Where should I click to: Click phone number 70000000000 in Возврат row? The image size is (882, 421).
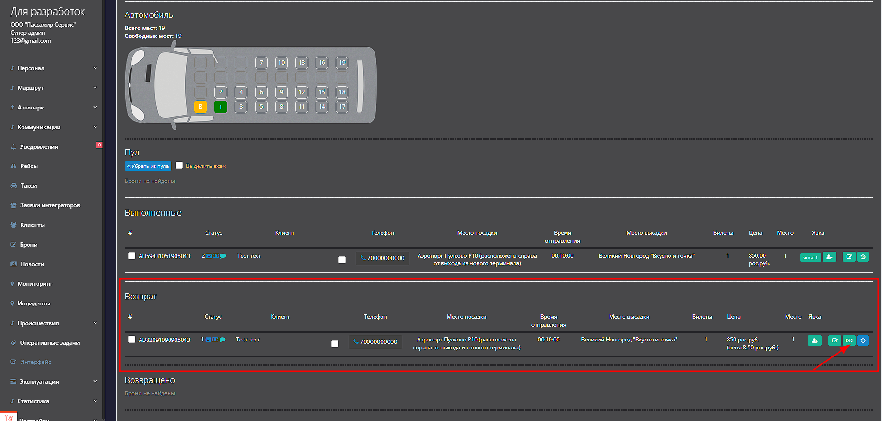pyautogui.click(x=378, y=342)
